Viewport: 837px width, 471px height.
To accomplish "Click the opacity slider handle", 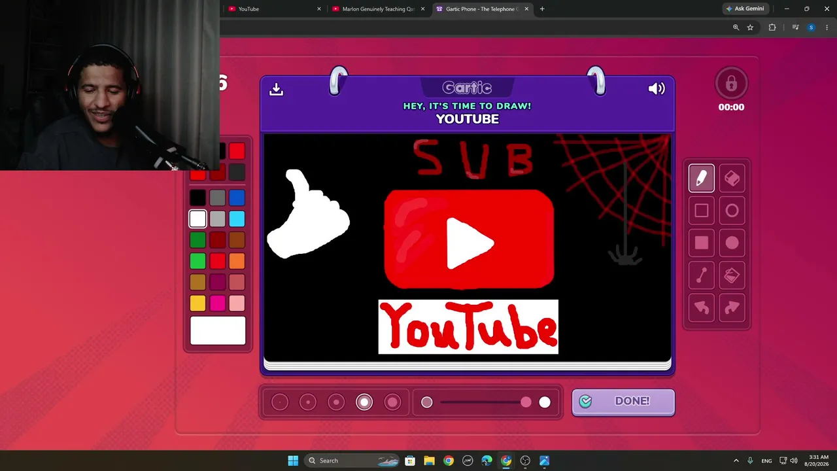I will 526,402.
